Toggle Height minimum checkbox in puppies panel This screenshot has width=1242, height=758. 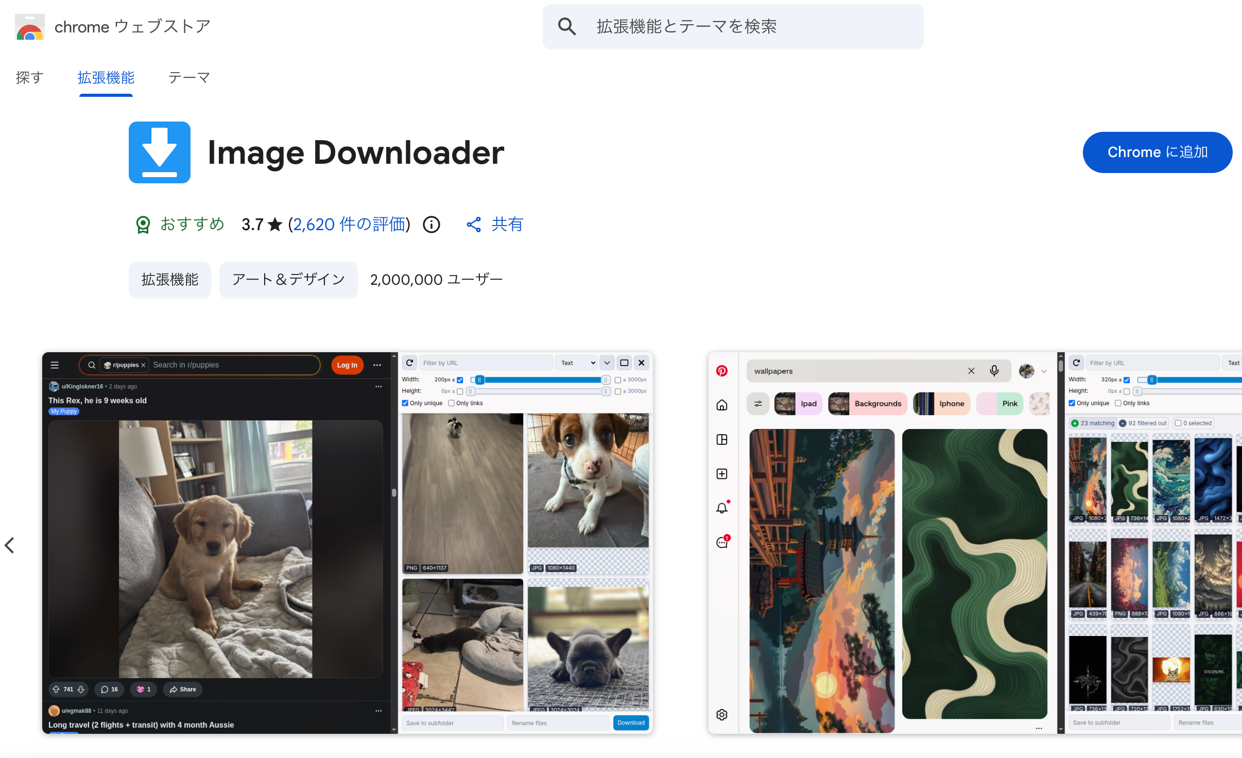point(460,391)
